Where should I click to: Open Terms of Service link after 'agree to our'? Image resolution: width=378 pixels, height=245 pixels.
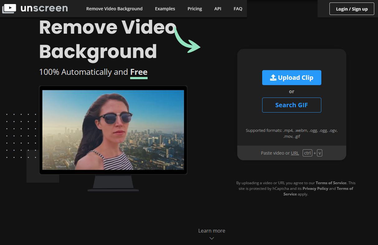tap(331, 183)
